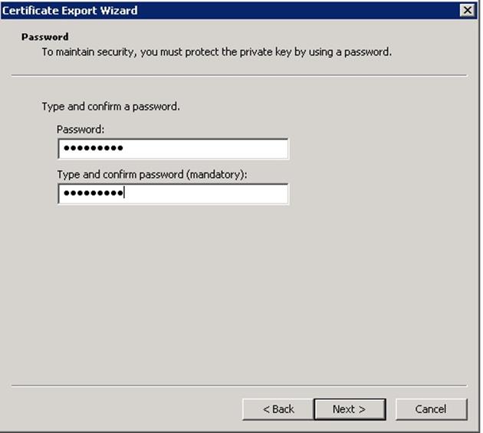Cancel the Certificate Export Wizard

pyautogui.click(x=430, y=409)
